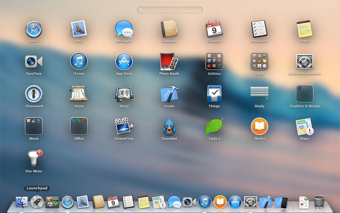Image resolution: width=340 pixels, height=213 pixels.
Task: Open Finder in the Dock
Action: 22,202
